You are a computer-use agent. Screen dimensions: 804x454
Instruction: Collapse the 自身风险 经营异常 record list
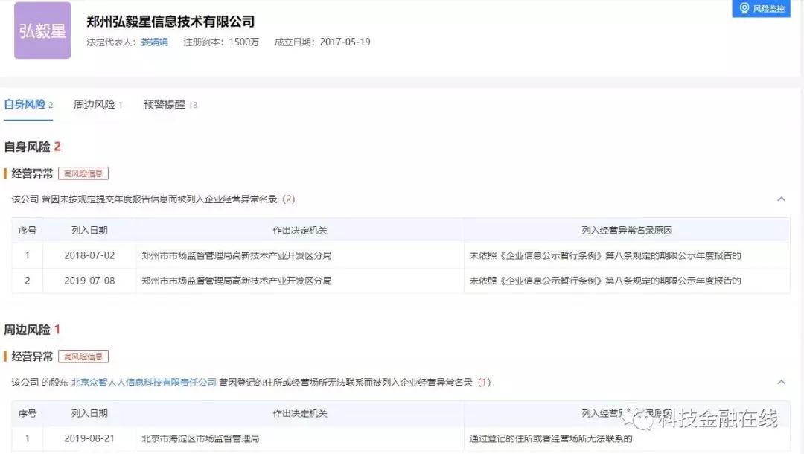(782, 199)
